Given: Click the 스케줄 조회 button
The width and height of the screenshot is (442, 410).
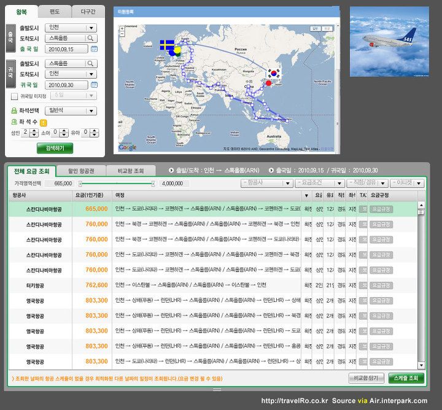Looking at the screenshot, I should click(x=406, y=378).
